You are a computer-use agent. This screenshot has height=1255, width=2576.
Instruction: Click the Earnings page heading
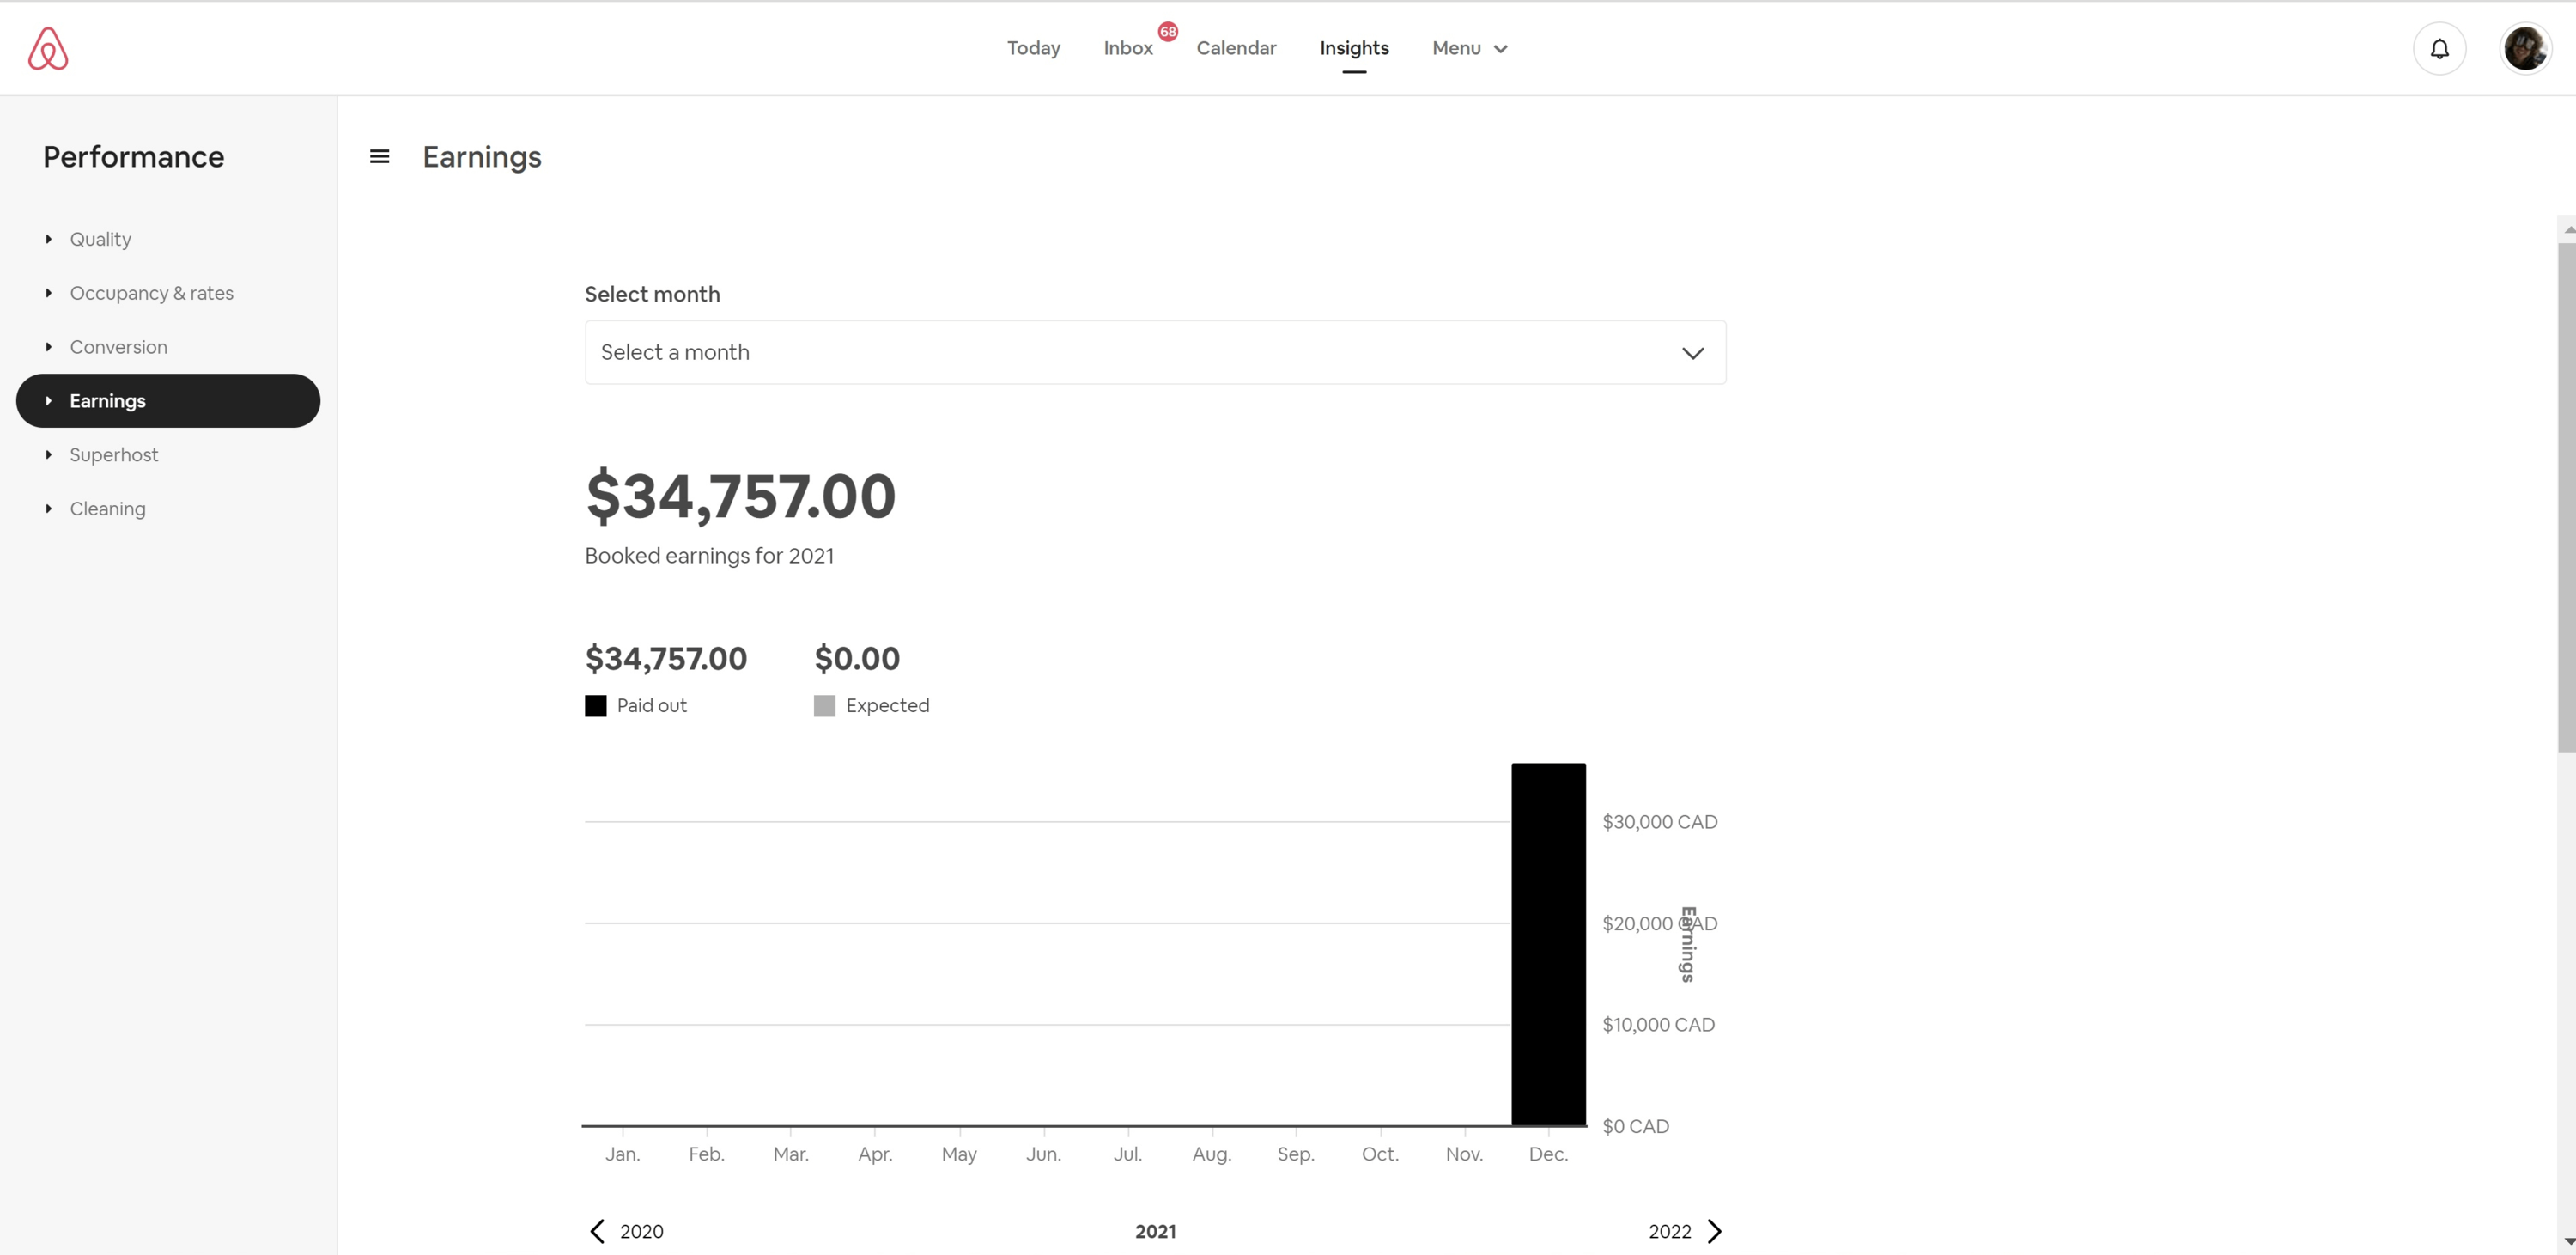click(482, 157)
